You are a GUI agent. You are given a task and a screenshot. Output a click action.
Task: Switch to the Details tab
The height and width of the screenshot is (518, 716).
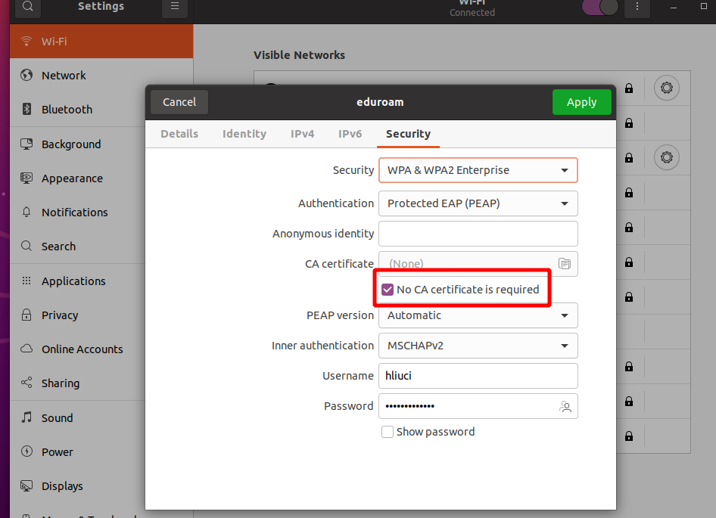tap(179, 134)
